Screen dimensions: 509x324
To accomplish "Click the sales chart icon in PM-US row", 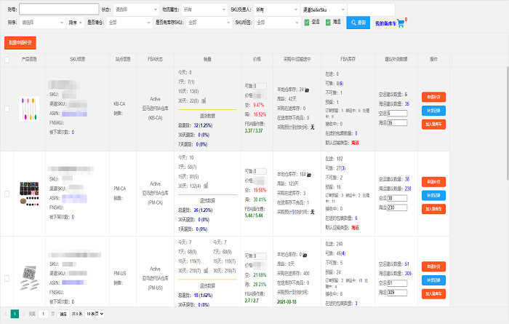I will point(206,270).
